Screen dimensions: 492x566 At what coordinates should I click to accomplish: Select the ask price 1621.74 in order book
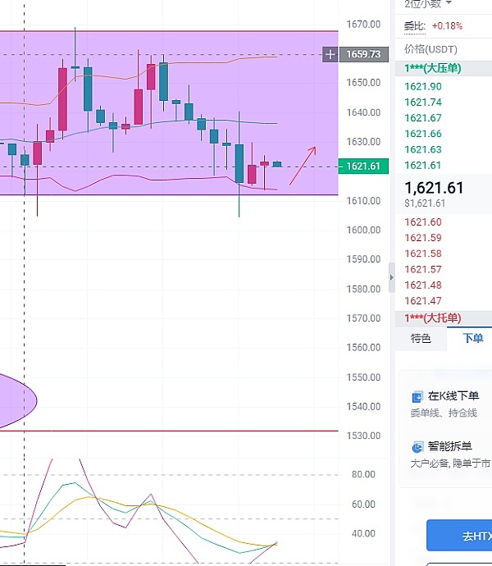423,103
